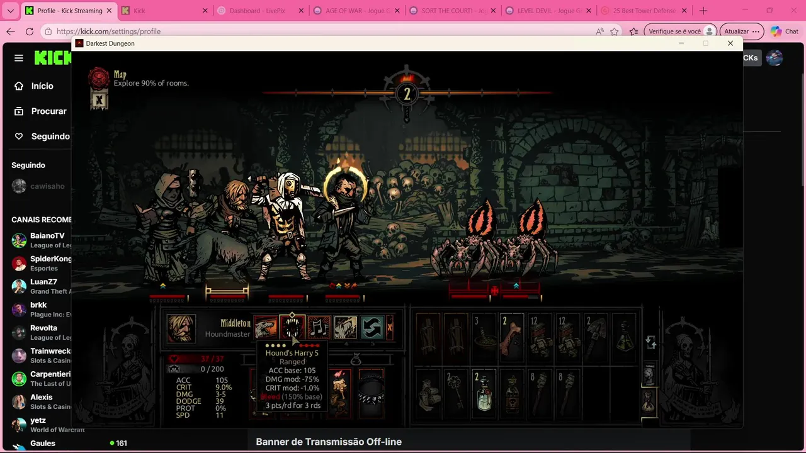Select the first firewood inventory item

[428, 337]
